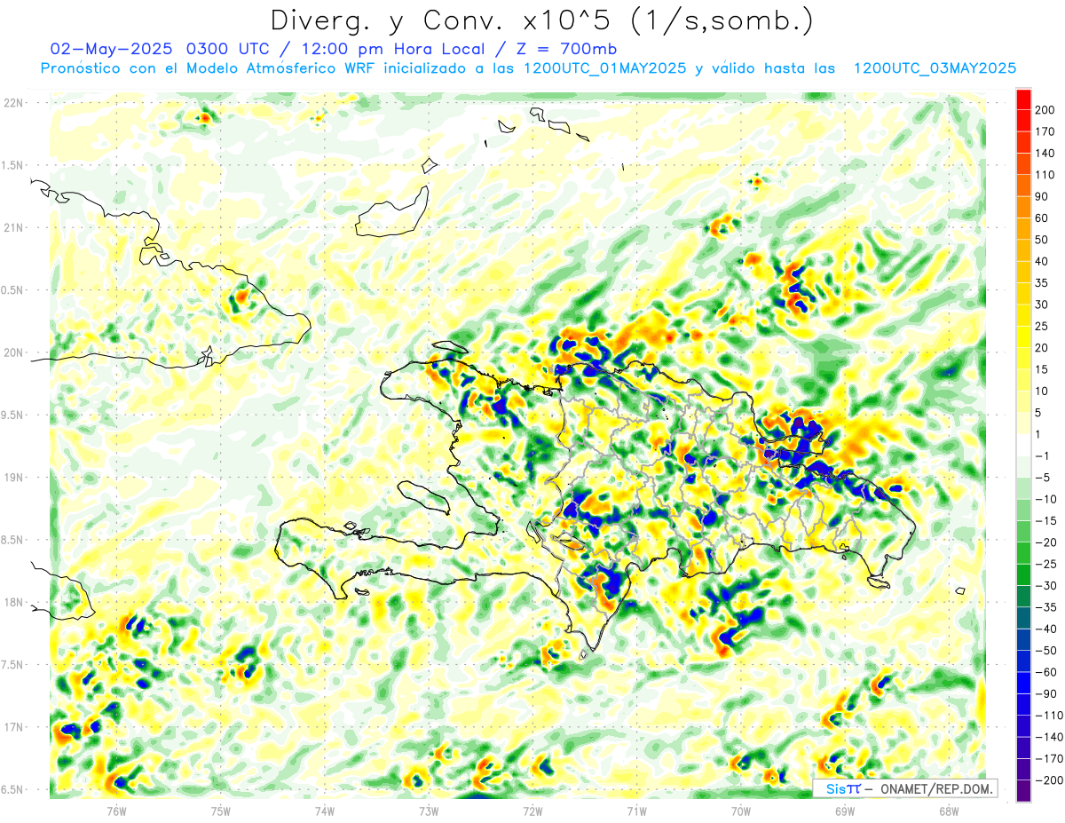This screenshot has height=823, width=1065.
Task: Click the "19N" latitude label
Action: click(x=15, y=478)
